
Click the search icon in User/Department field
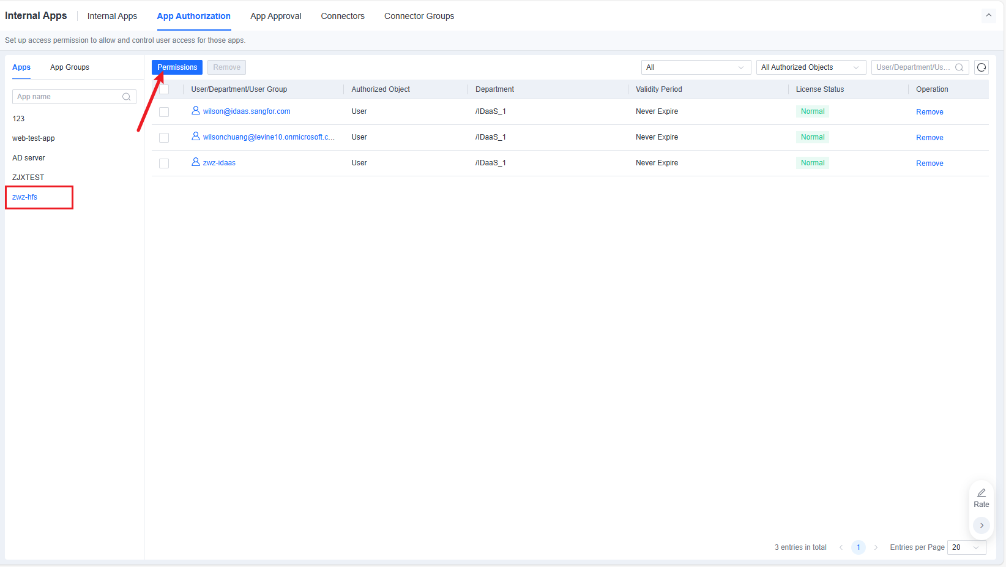pos(959,67)
